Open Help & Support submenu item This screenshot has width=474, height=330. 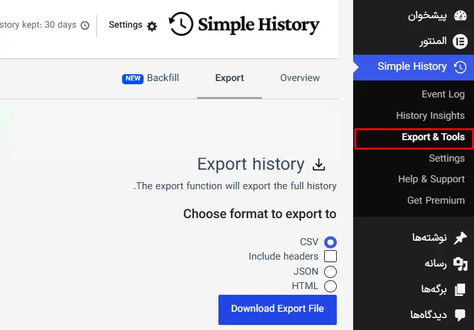click(431, 179)
